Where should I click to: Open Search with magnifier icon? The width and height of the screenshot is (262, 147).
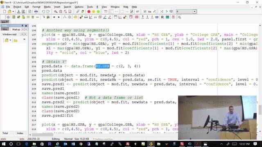tap(56, 11)
